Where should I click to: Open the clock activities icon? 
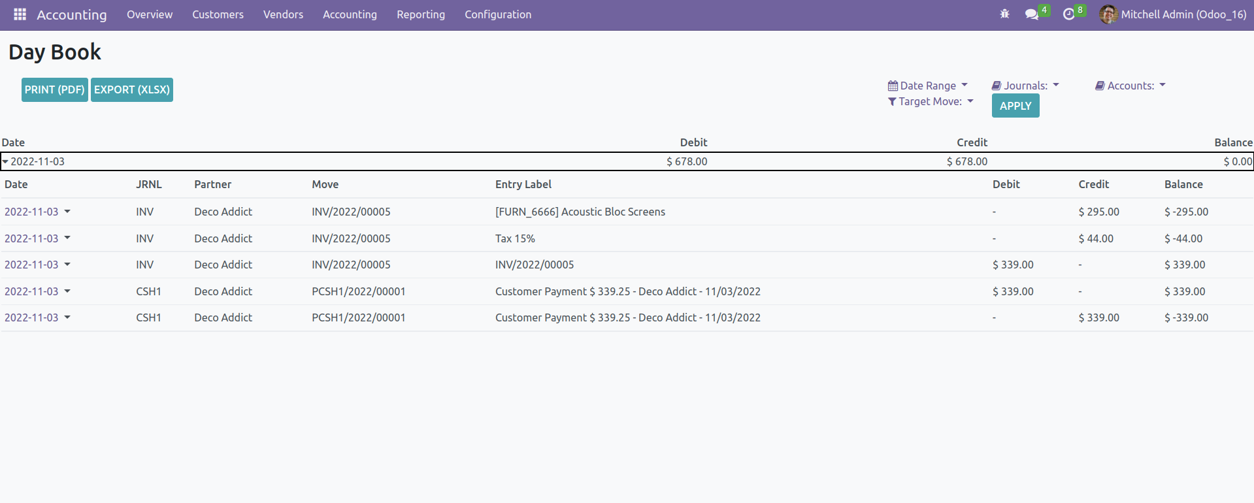pos(1069,14)
